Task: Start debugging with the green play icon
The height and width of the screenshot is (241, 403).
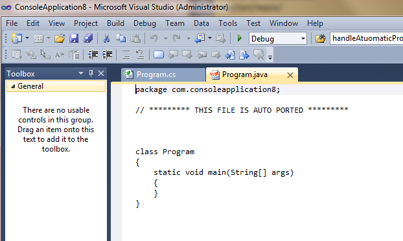Action: (240, 38)
